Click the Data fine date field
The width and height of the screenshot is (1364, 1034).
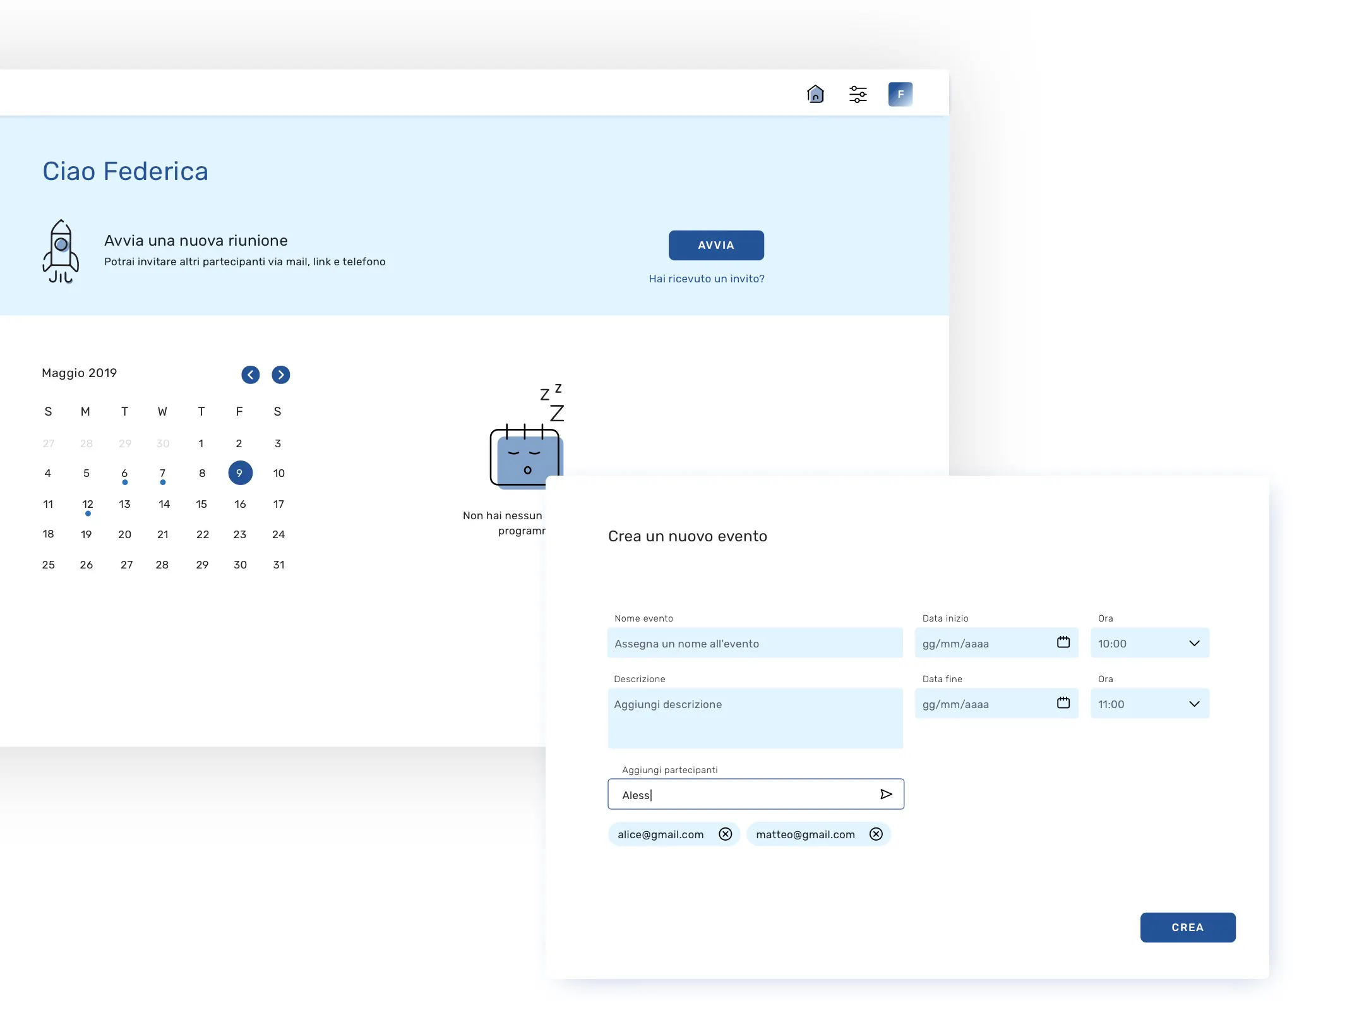click(996, 703)
